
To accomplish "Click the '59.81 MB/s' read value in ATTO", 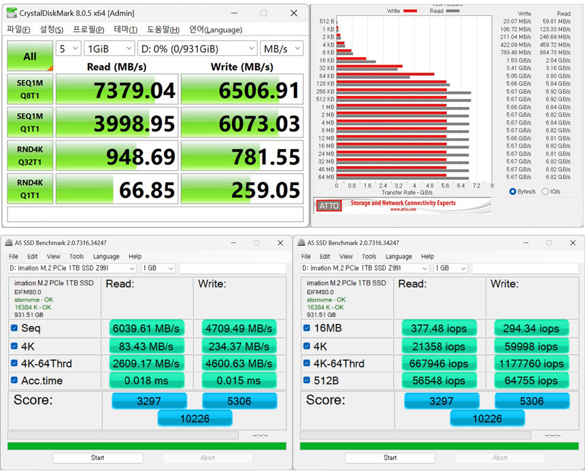I will point(556,21).
